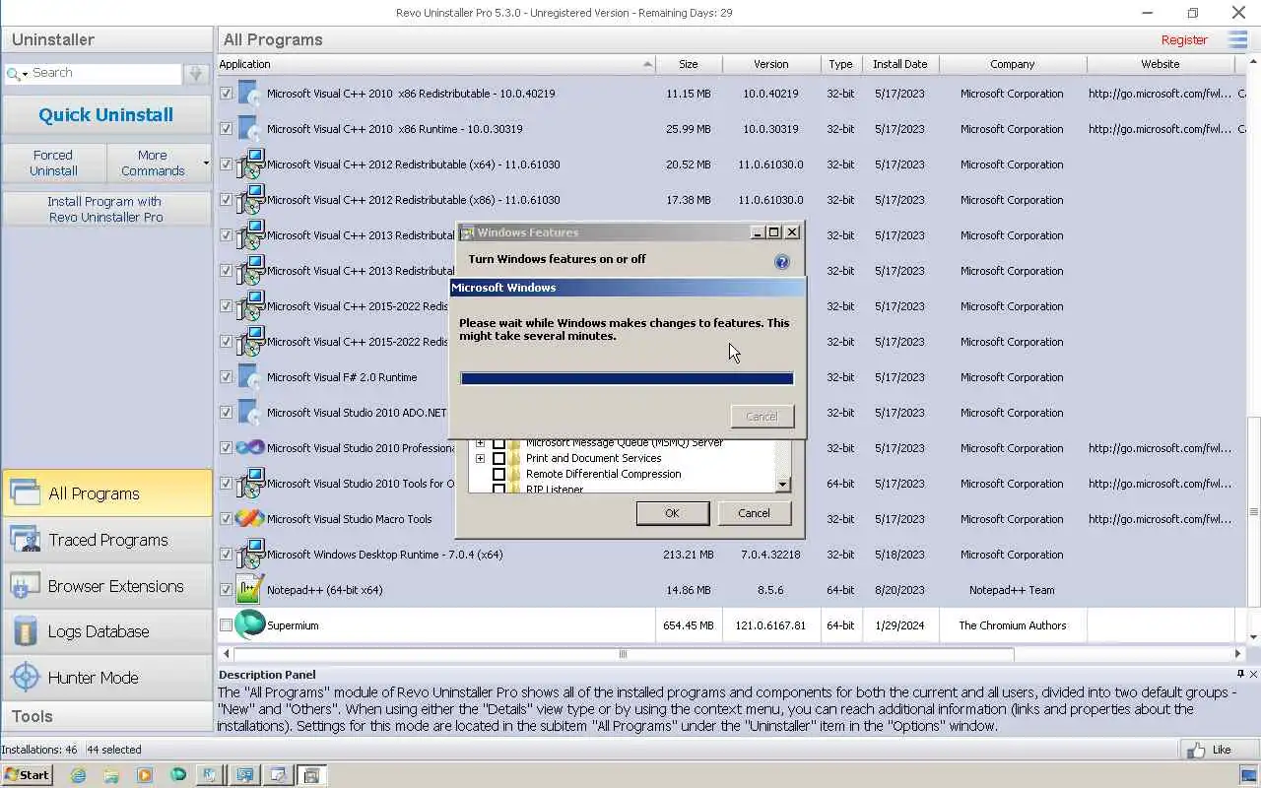
Task: Open the view options hamburger menu
Action: 1237,39
